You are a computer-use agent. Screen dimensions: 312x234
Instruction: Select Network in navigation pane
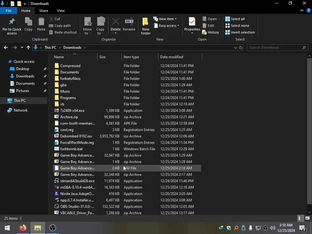[20, 110]
